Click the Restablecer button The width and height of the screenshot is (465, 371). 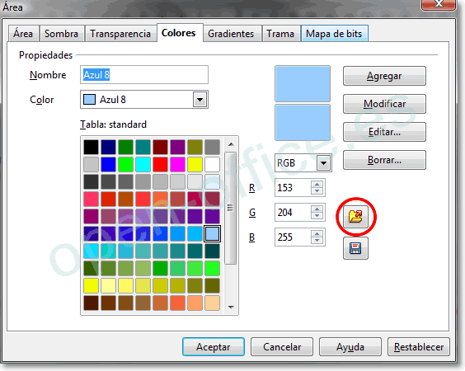[419, 347]
